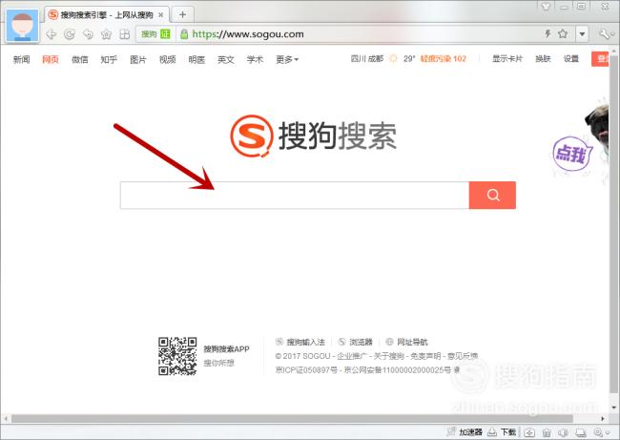Open the 新闻 search category

click(21, 59)
